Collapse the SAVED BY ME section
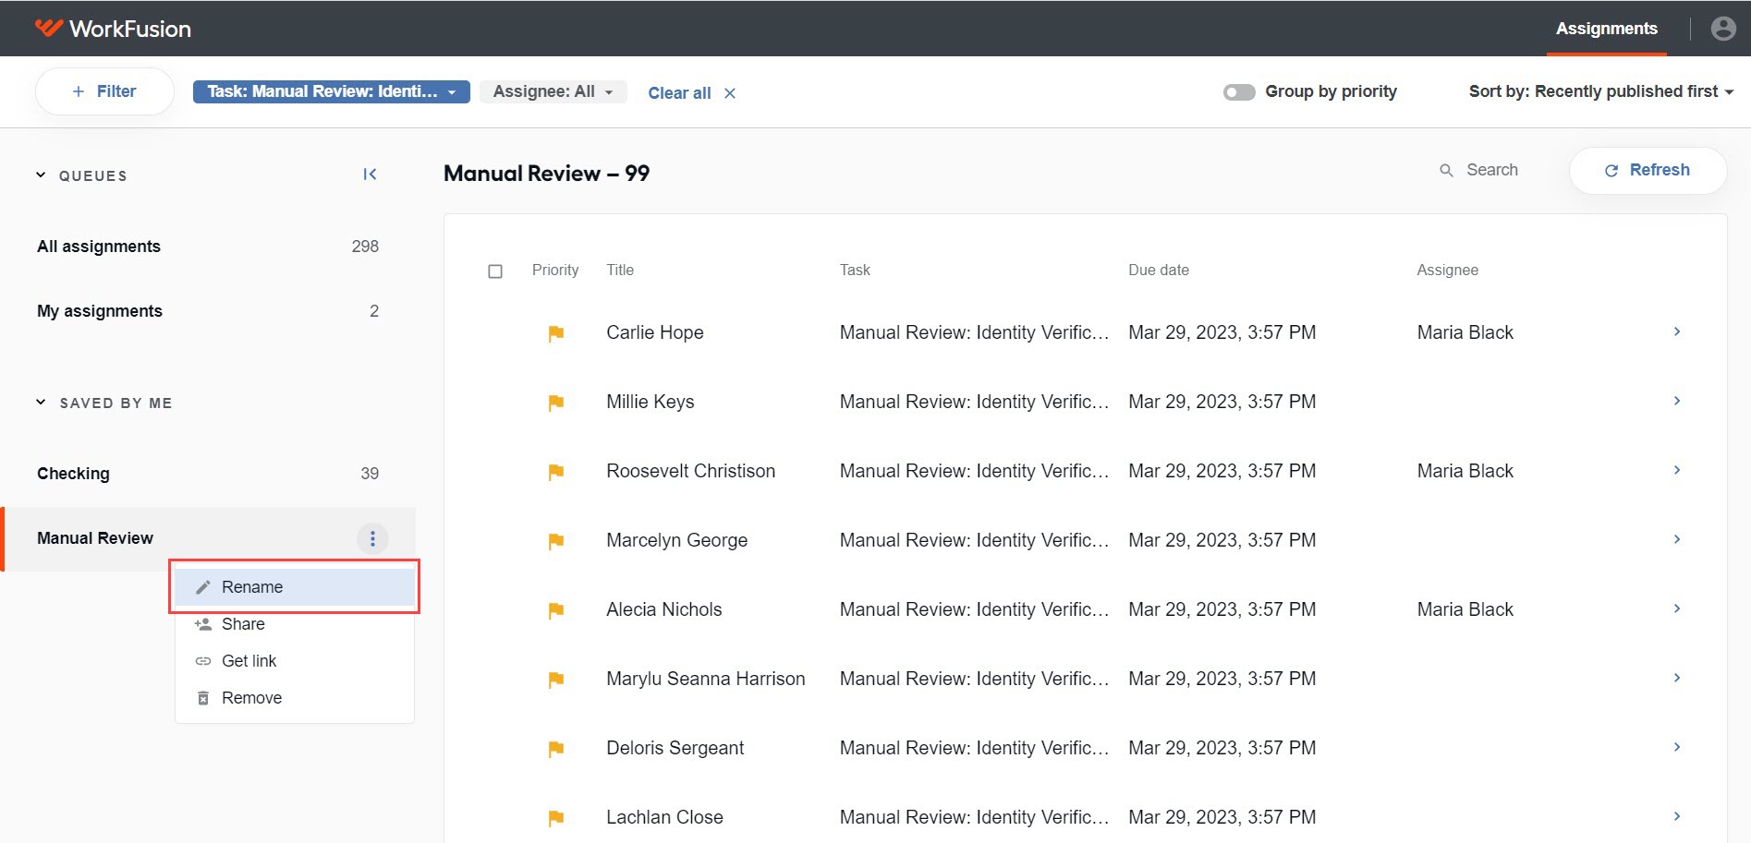This screenshot has height=843, width=1751. click(x=41, y=402)
